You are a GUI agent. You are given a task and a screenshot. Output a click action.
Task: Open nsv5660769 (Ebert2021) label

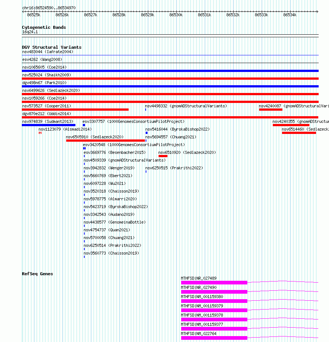[x=108, y=176]
